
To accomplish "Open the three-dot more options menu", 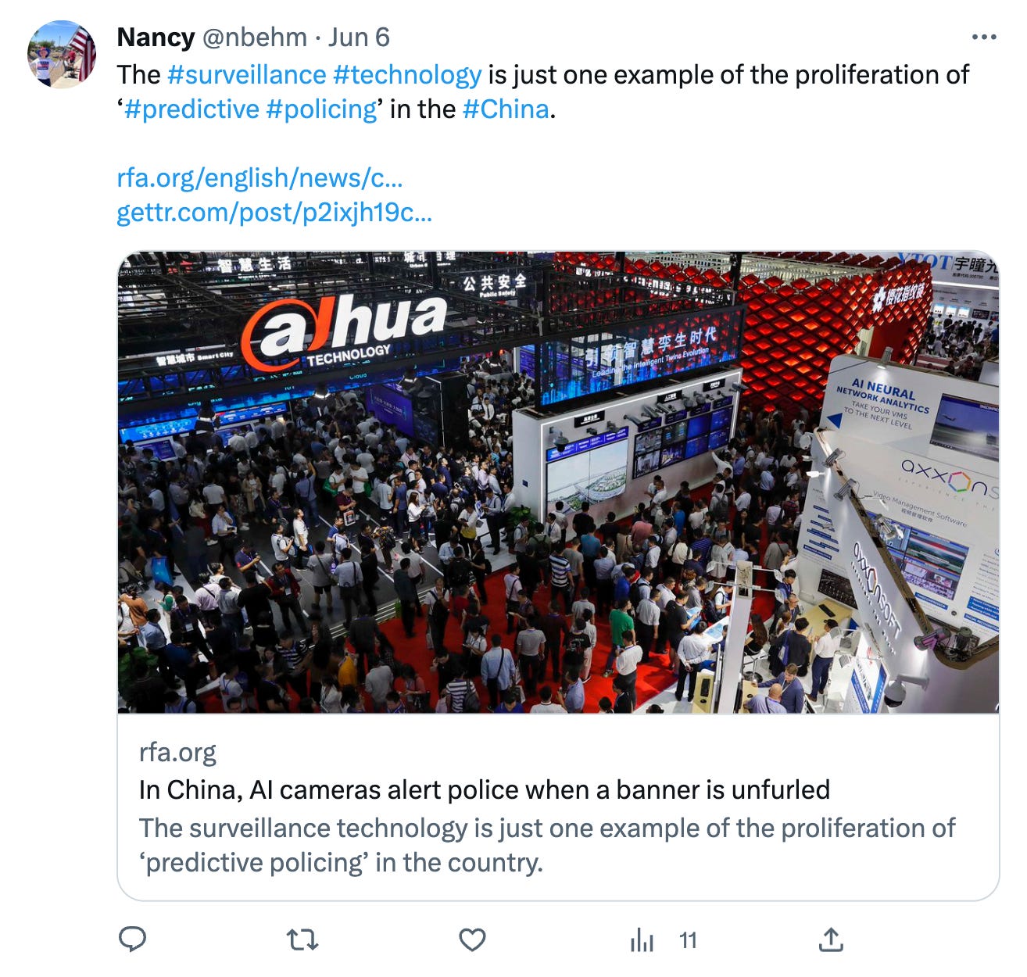I will tap(984, 37).
